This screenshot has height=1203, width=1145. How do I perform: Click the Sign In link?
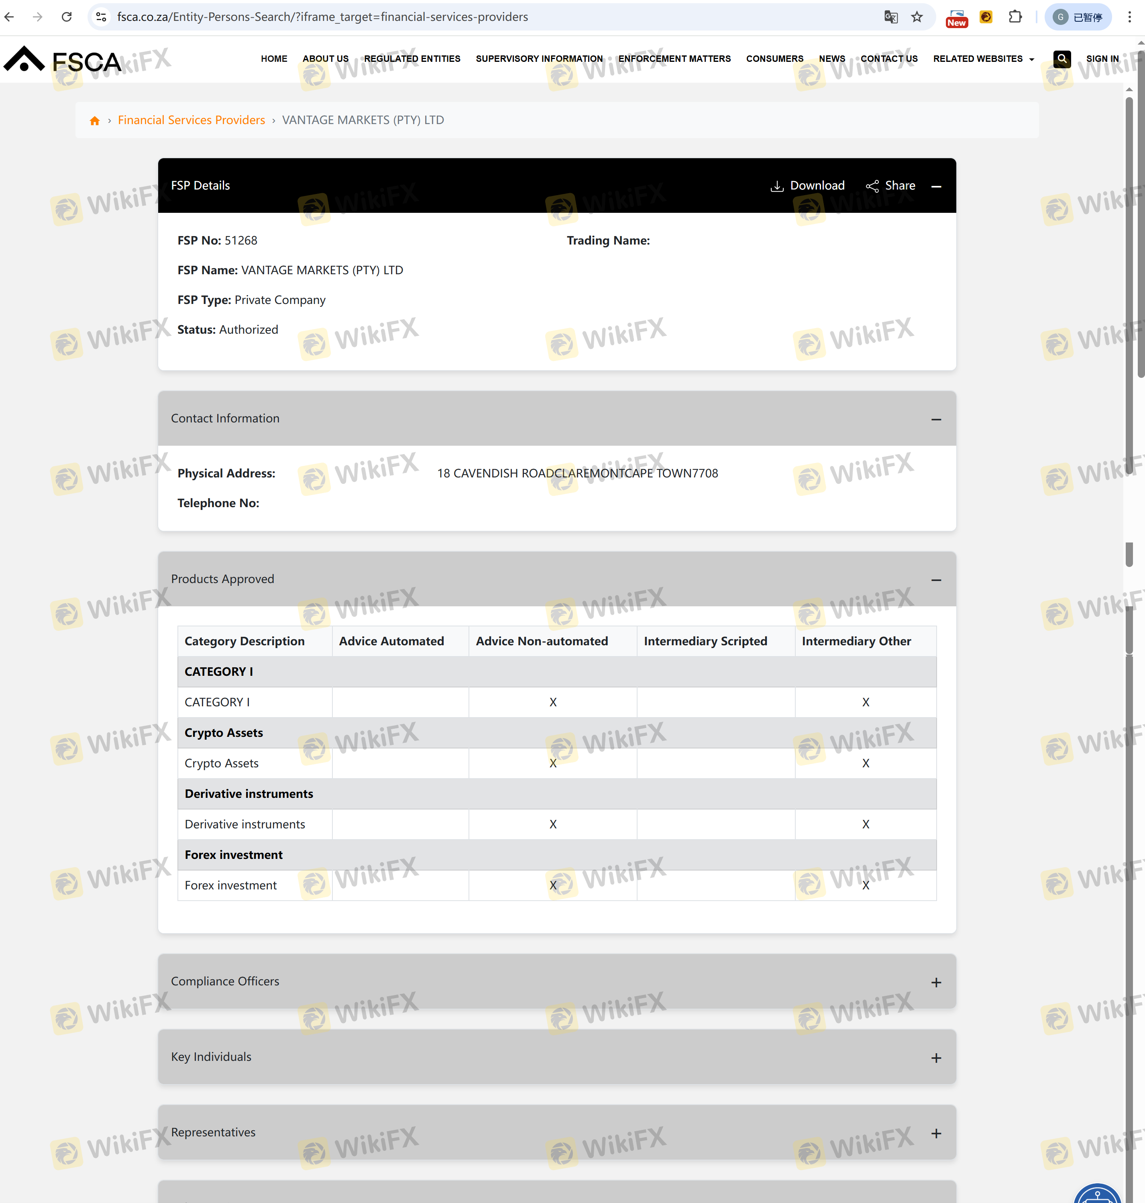pos(1102,59)
